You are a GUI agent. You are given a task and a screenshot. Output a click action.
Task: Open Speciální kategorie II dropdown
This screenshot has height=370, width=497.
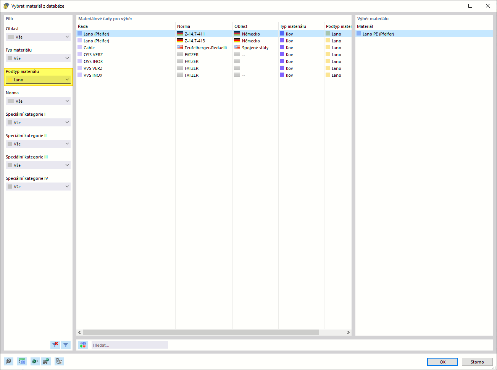(38, 144)
